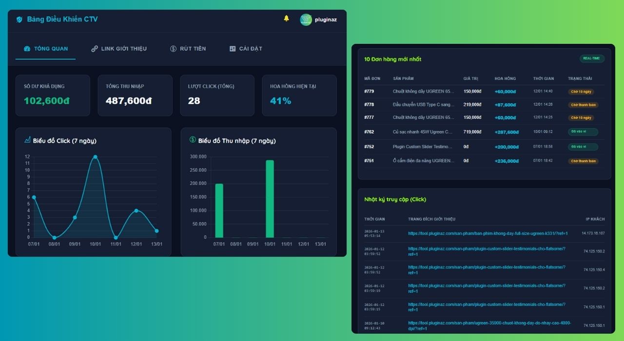The image size is (624, 341).
Task: Click the REAL-TIME badge in orders panel
Action: click(592, 58)
